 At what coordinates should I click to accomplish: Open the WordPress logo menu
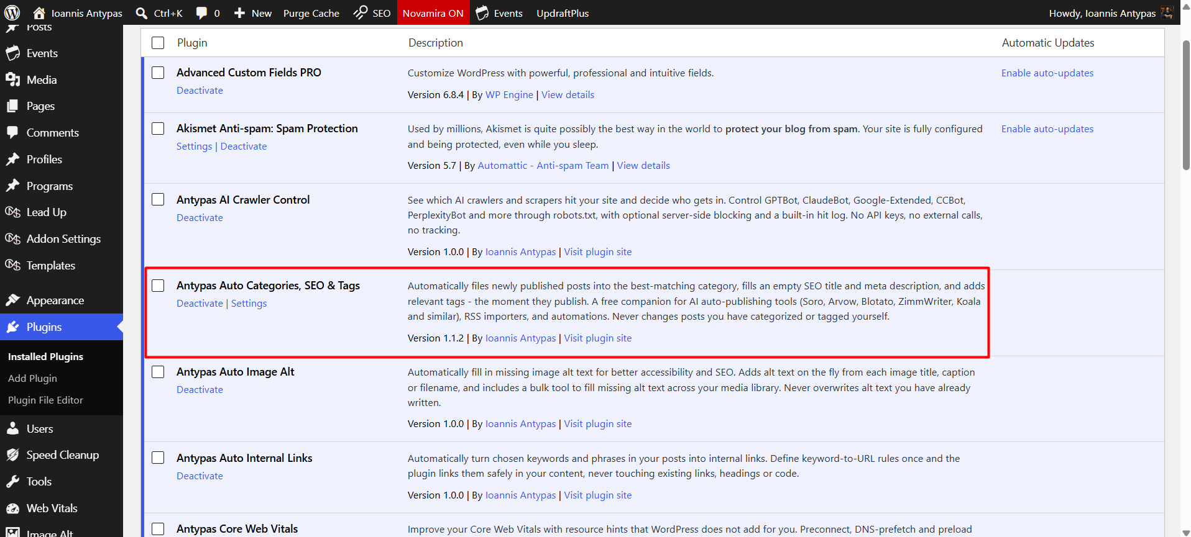click(x=12, y=12)
